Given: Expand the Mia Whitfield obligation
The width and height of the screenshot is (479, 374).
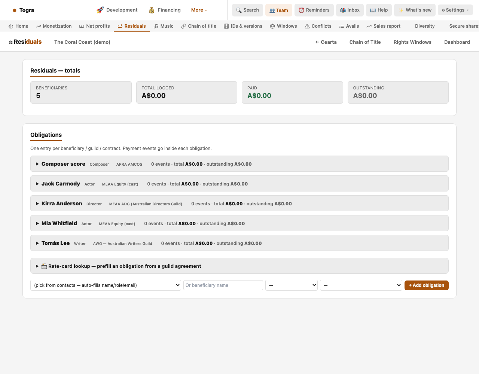Looking at the screenshot, I should [239, 223].
